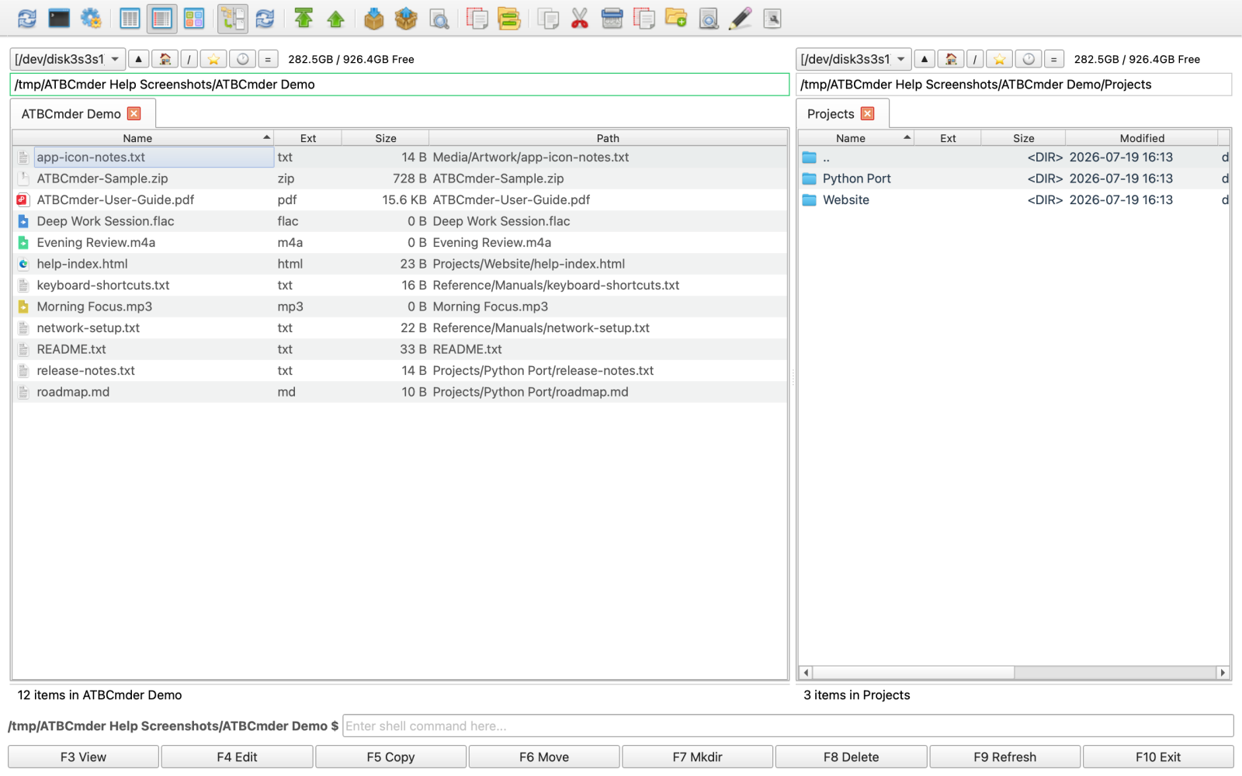
Task: Select the Python Port folder
Action: 1014,178
